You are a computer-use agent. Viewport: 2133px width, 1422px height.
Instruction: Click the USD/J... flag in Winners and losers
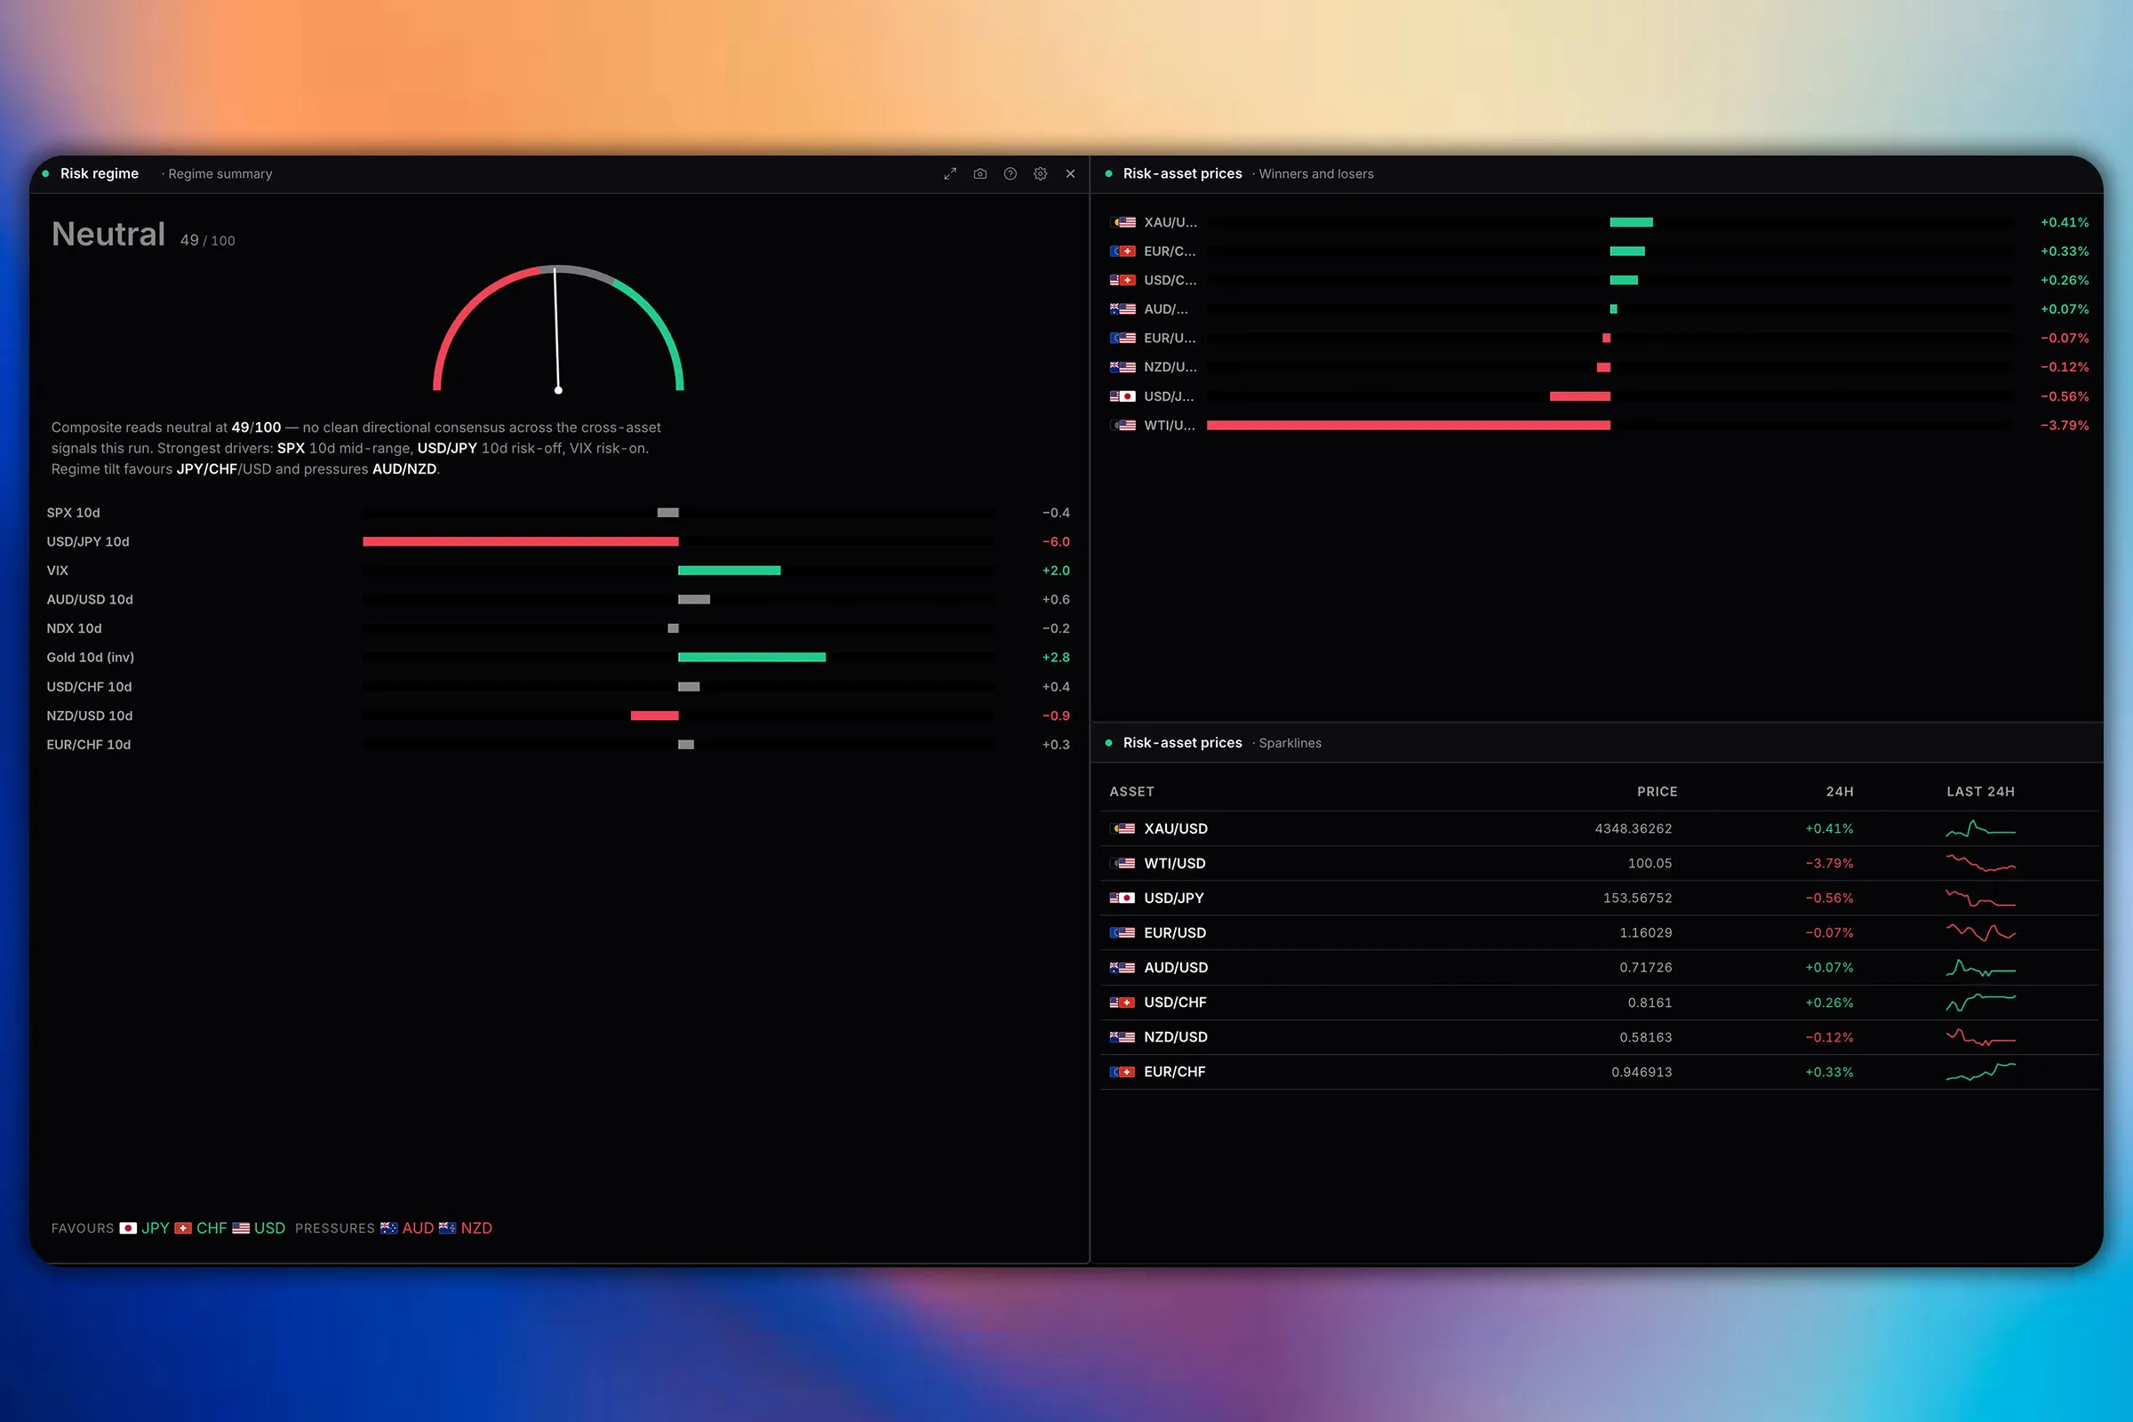1122,396
